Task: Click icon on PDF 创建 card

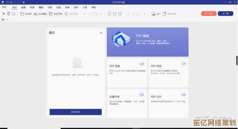Action: coord(141,63)
